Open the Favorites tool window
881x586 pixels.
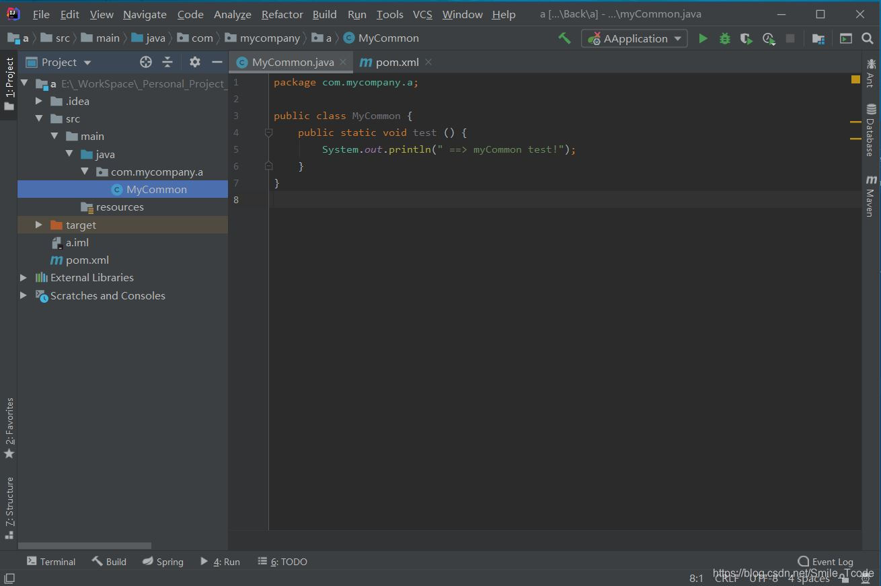(x=9, y=429)
